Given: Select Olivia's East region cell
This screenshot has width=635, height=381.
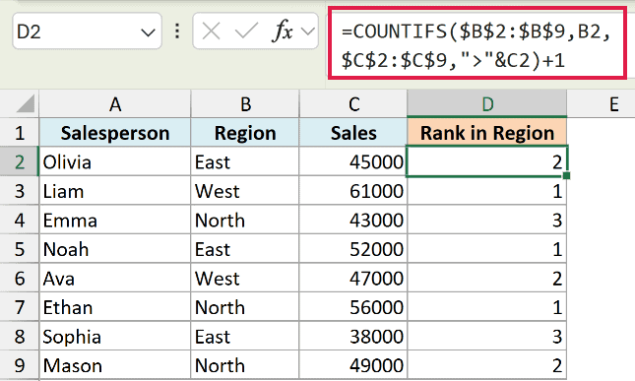Looking at the screenshot, I should point(245,161).
